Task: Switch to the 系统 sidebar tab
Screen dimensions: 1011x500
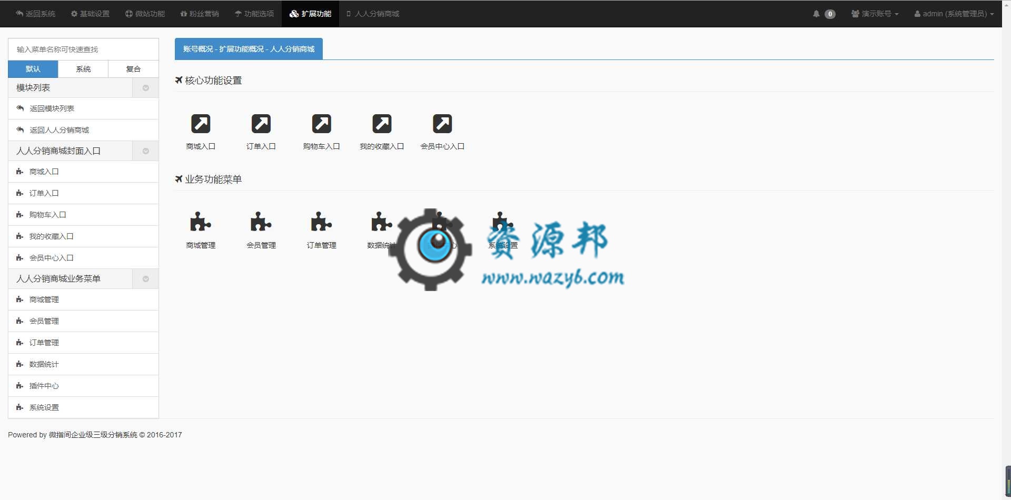Action: (x=83, y=69)
